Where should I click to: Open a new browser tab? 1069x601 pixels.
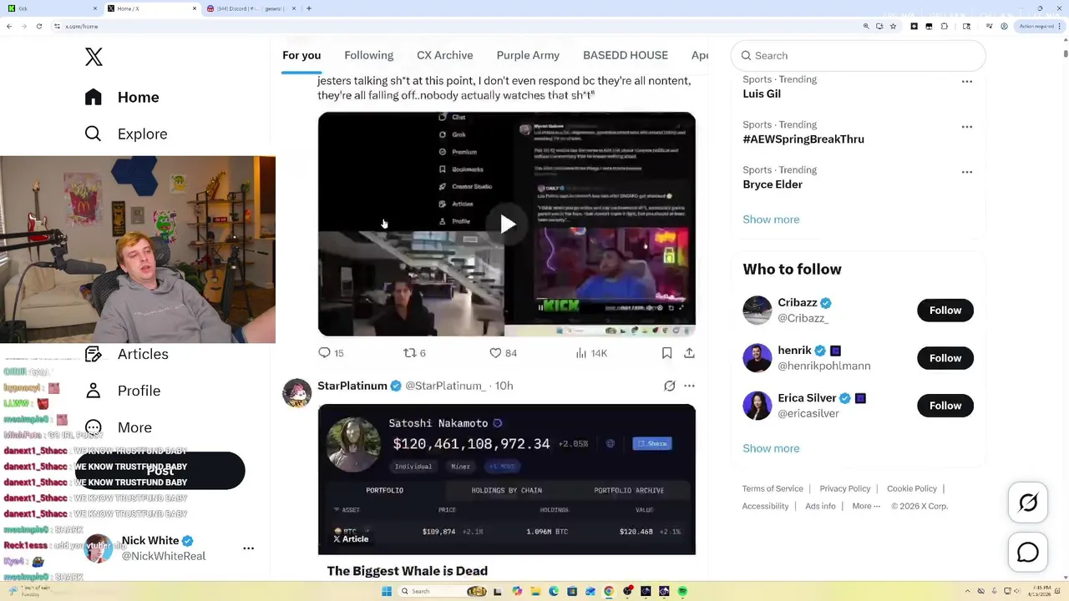point(309,8)
